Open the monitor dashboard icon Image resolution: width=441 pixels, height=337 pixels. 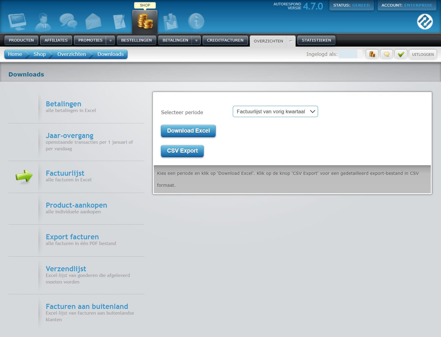coord(17,22)
